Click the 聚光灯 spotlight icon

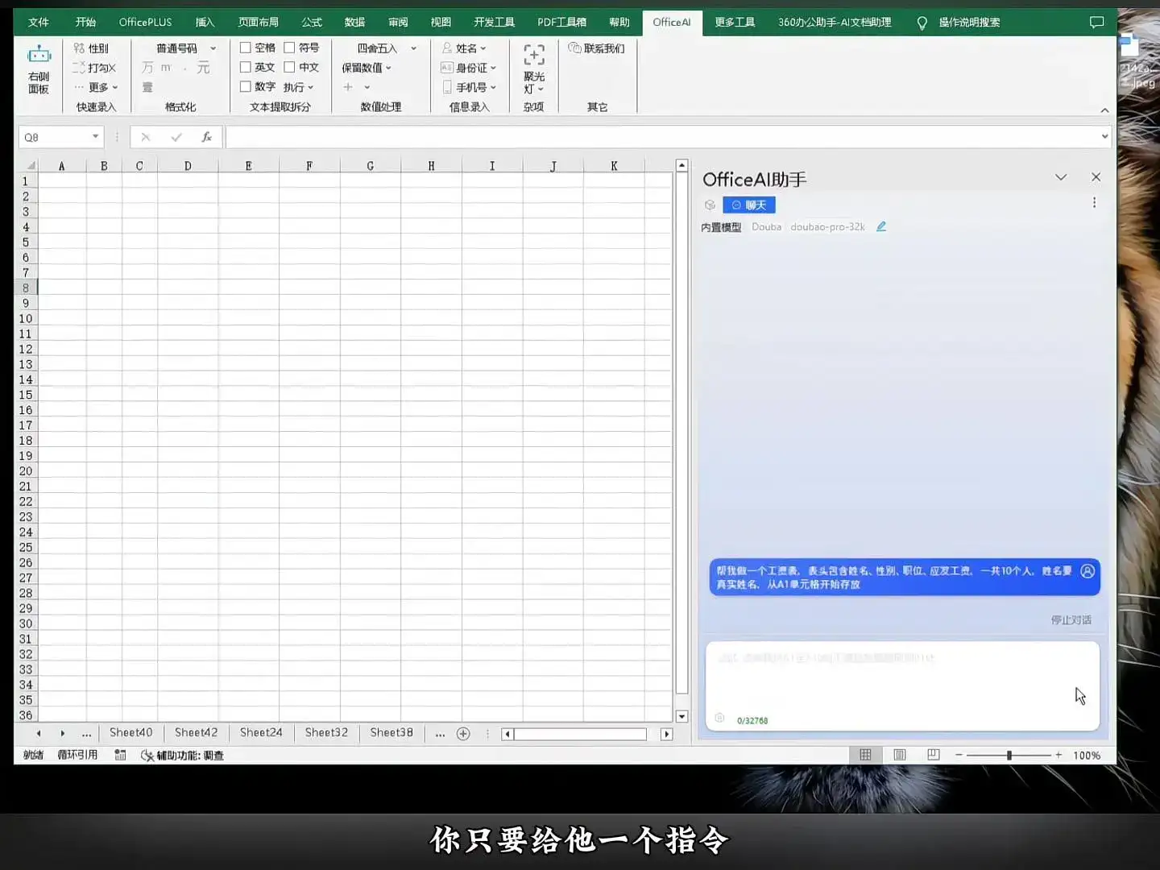[x=533, y=56]
